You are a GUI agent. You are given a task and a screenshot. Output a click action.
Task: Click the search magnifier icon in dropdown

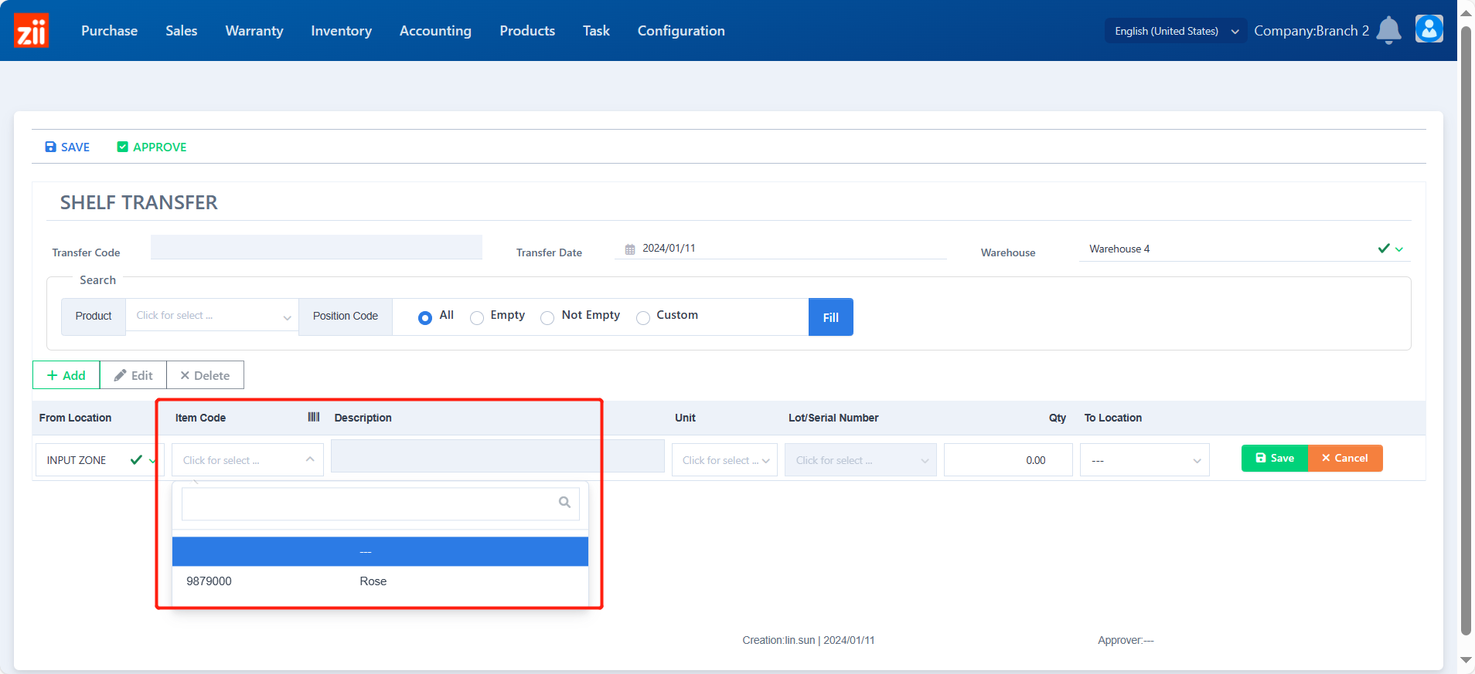[x=564, y=503]
